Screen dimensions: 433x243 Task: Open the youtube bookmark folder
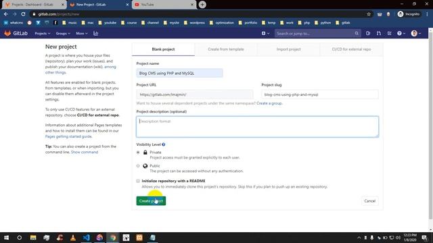coord(107,22)
